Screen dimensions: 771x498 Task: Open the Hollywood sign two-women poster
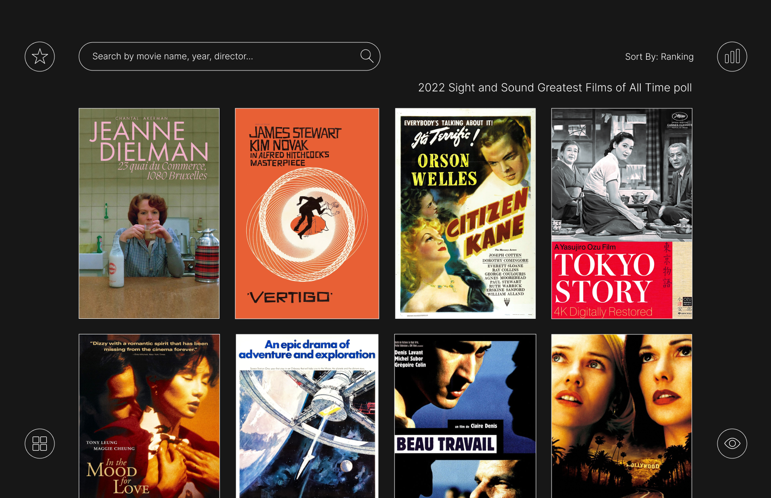click(x=622, y=416)
